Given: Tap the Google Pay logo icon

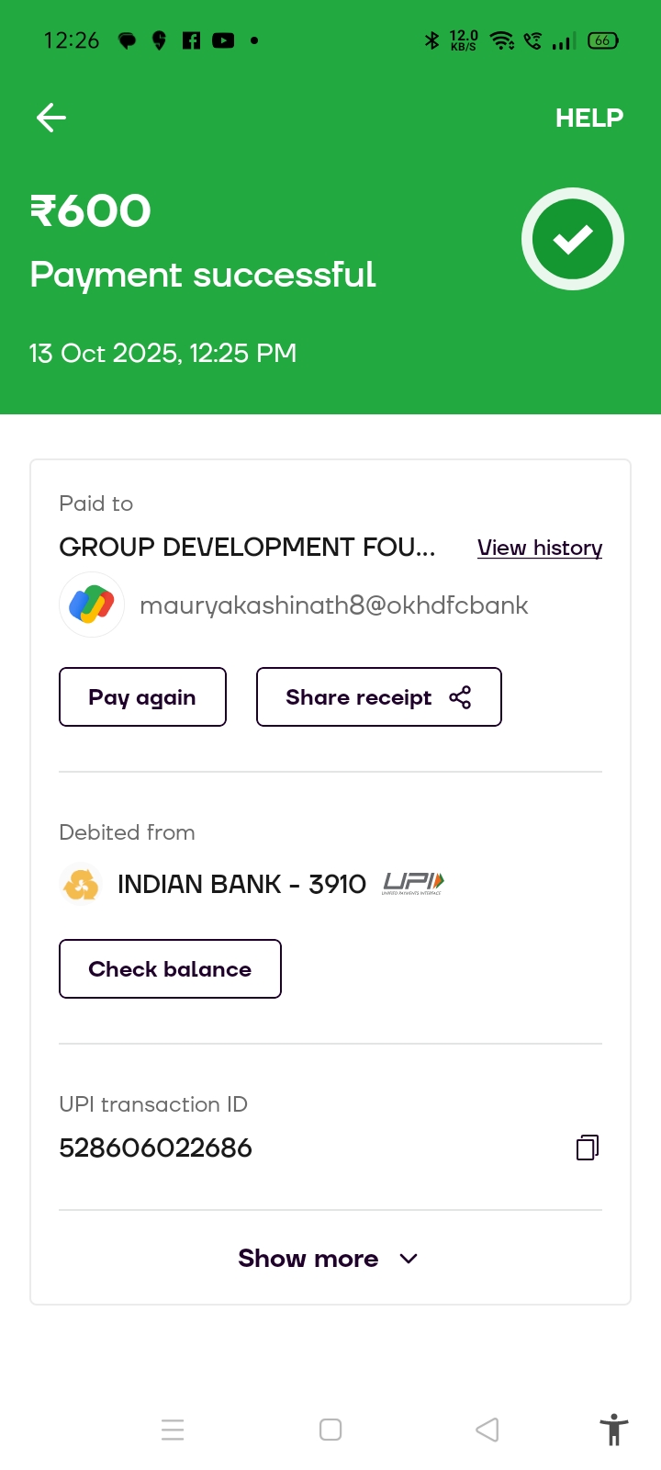Looking at the screenshot, I should point(92,605).
